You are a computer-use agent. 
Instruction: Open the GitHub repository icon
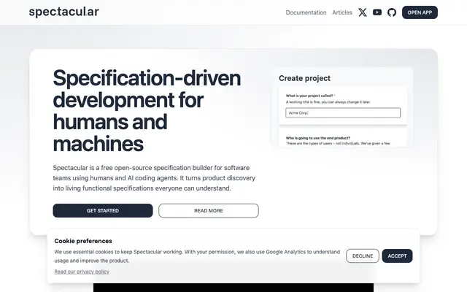[x=392, y=12]
